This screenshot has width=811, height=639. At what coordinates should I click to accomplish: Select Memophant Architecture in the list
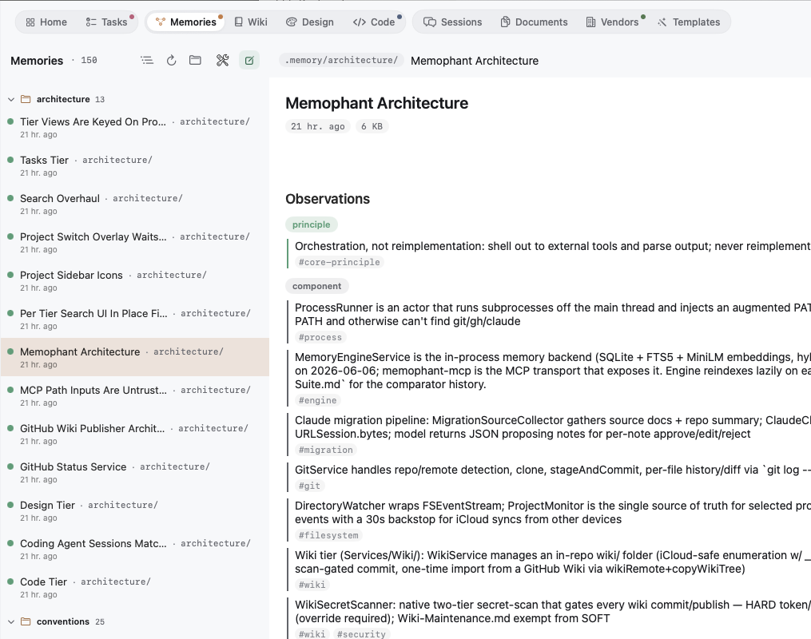tap(135, 357)
